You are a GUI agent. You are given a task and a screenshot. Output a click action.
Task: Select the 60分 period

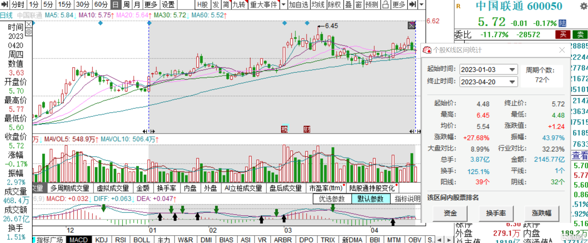101,5
